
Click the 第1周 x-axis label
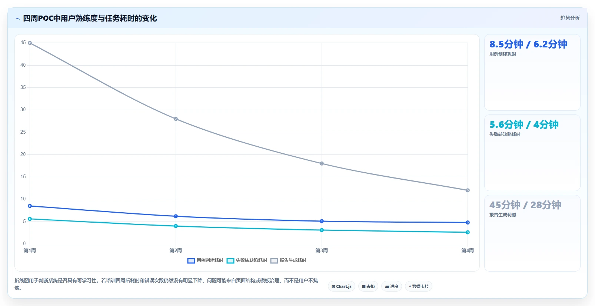[30, 251]
